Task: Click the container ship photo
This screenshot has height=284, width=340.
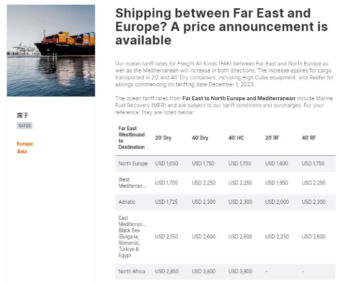Action: pos(51,51)
